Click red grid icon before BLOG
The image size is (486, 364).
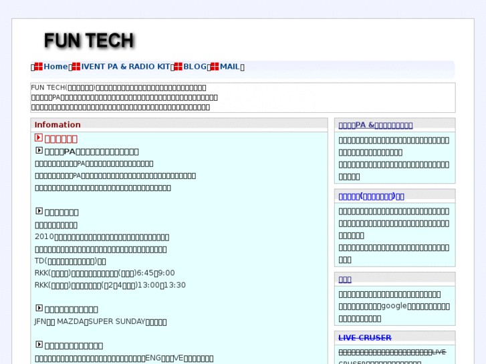pos(178,67)
